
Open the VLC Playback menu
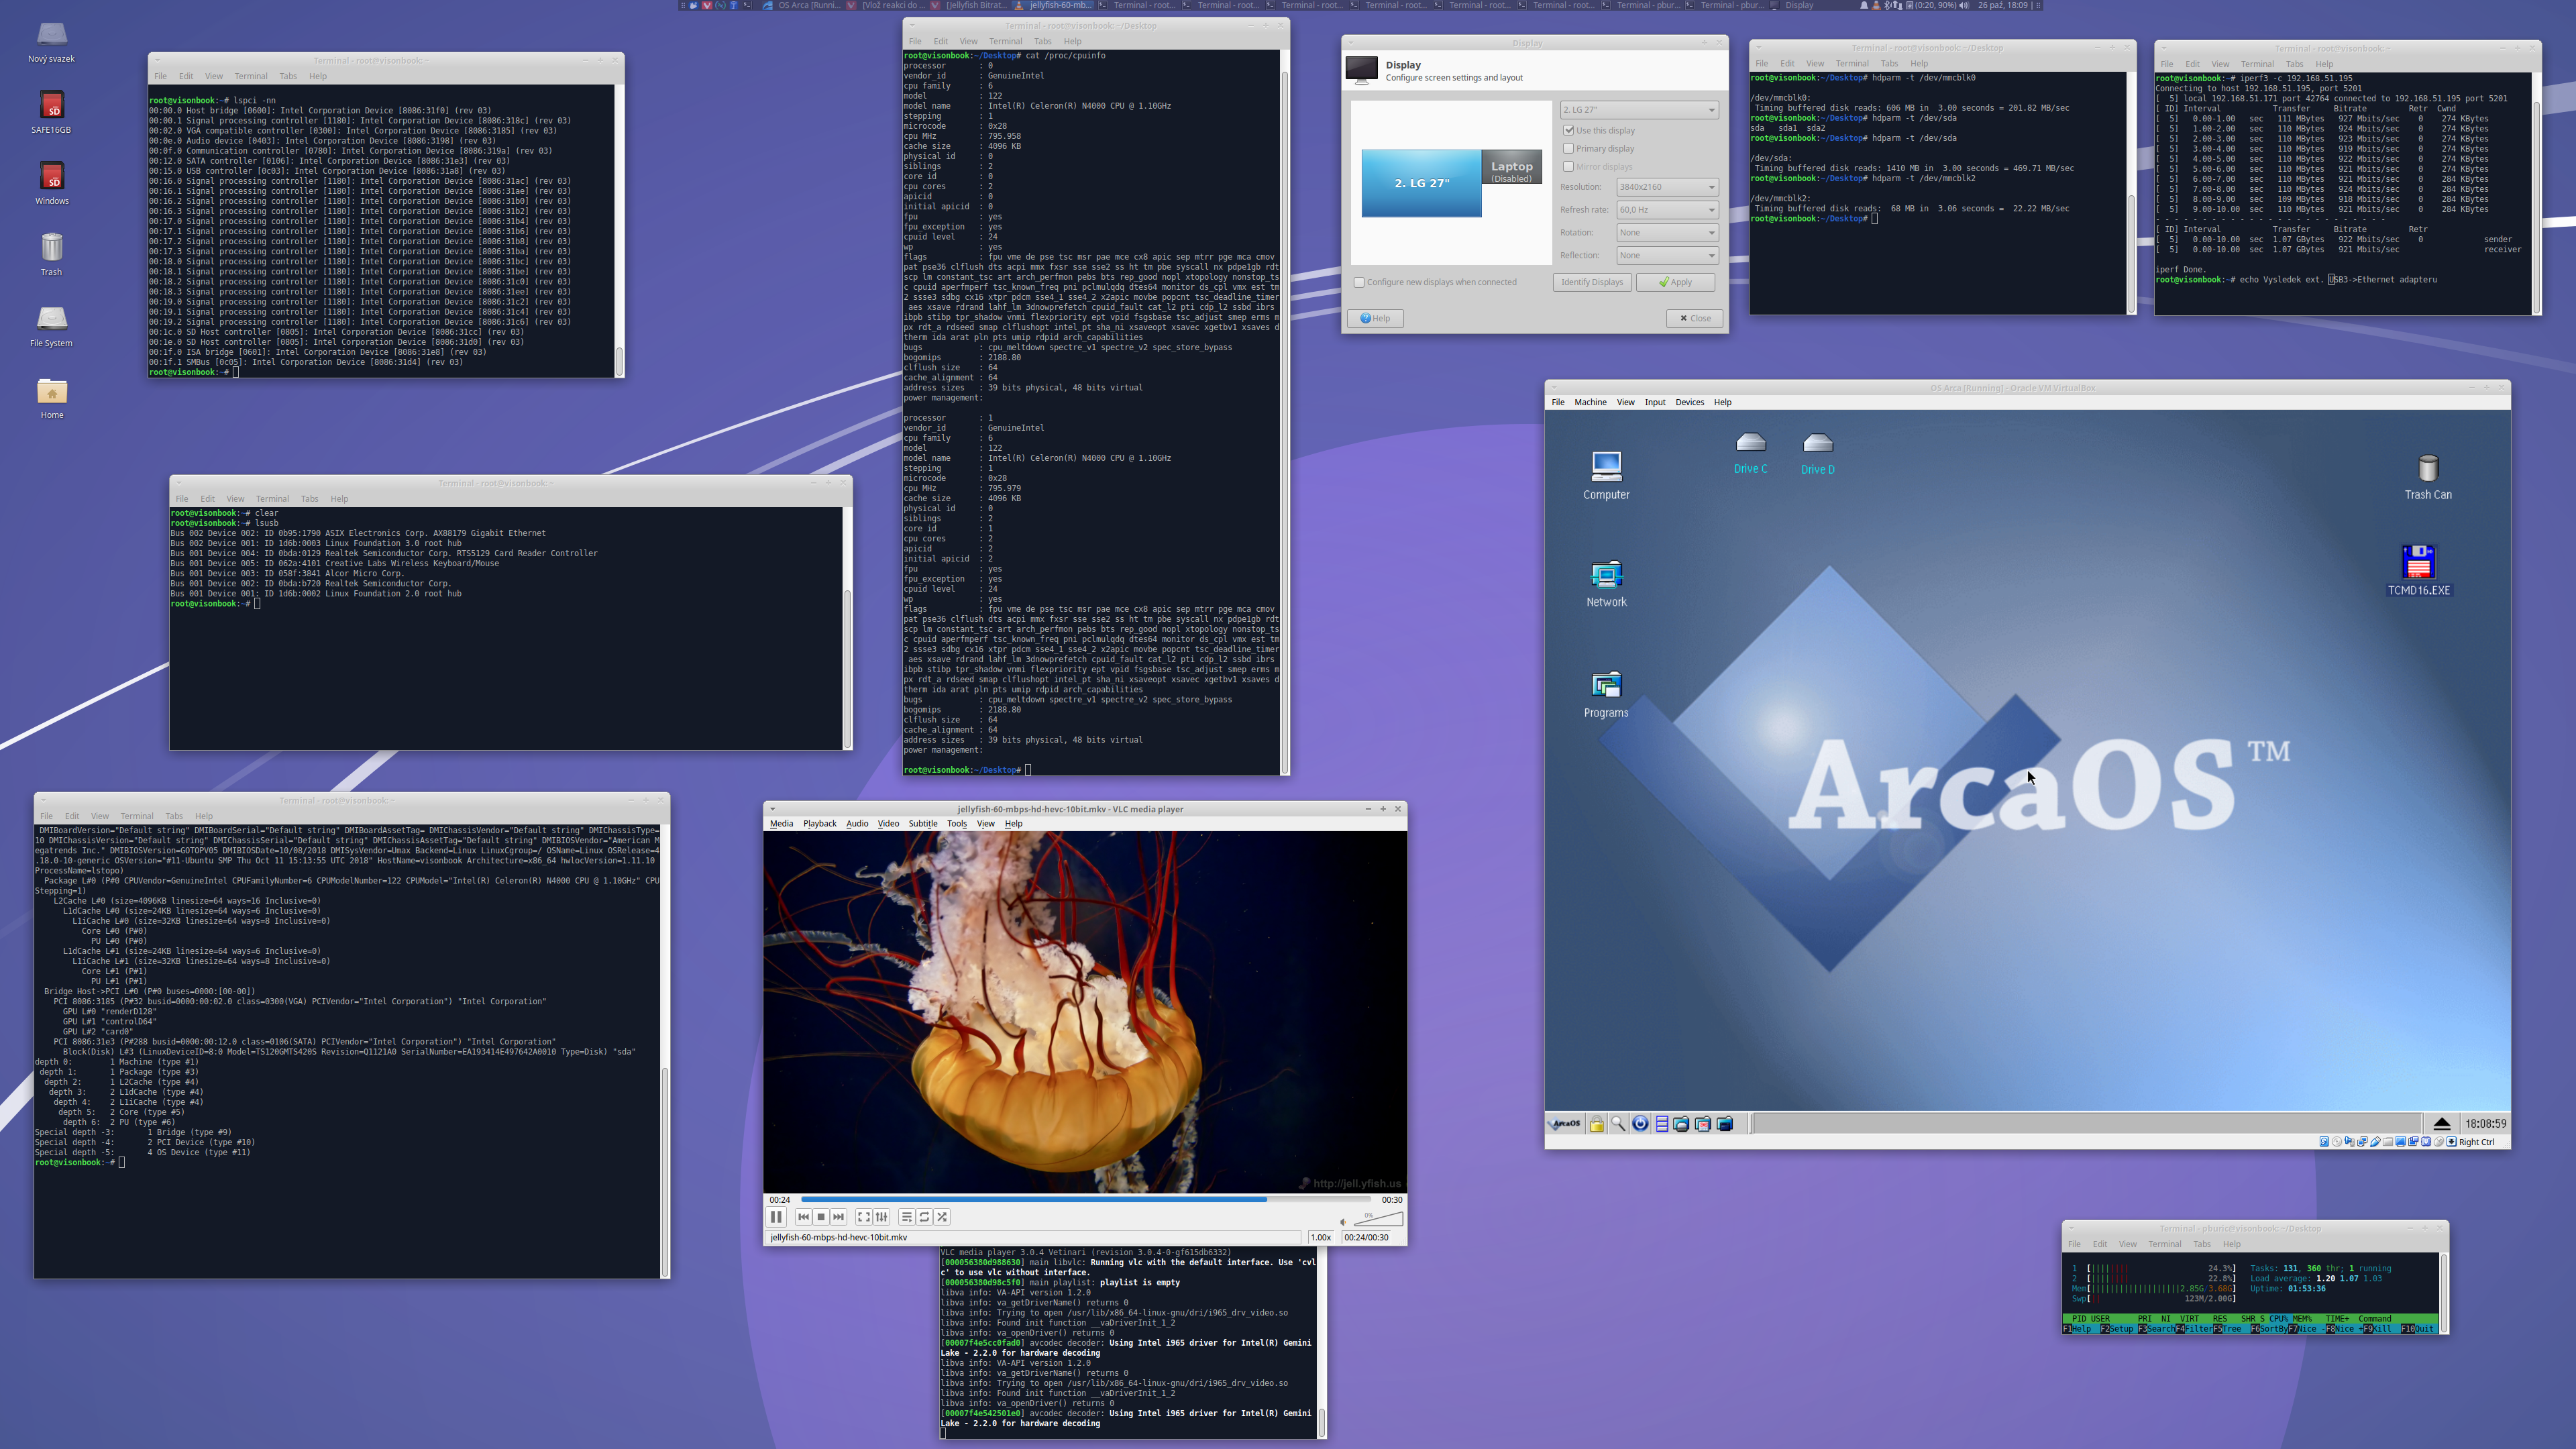click(819, 824)
